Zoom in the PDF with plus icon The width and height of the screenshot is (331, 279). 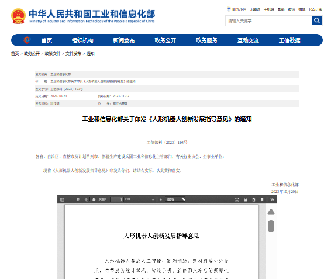[x=161, y=199]
